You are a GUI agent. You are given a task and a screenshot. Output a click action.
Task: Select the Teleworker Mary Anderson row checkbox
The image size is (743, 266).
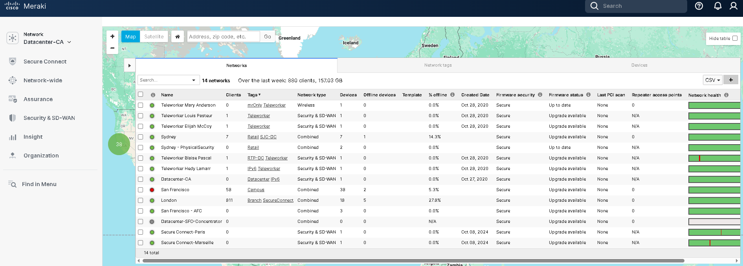[141, 105]
